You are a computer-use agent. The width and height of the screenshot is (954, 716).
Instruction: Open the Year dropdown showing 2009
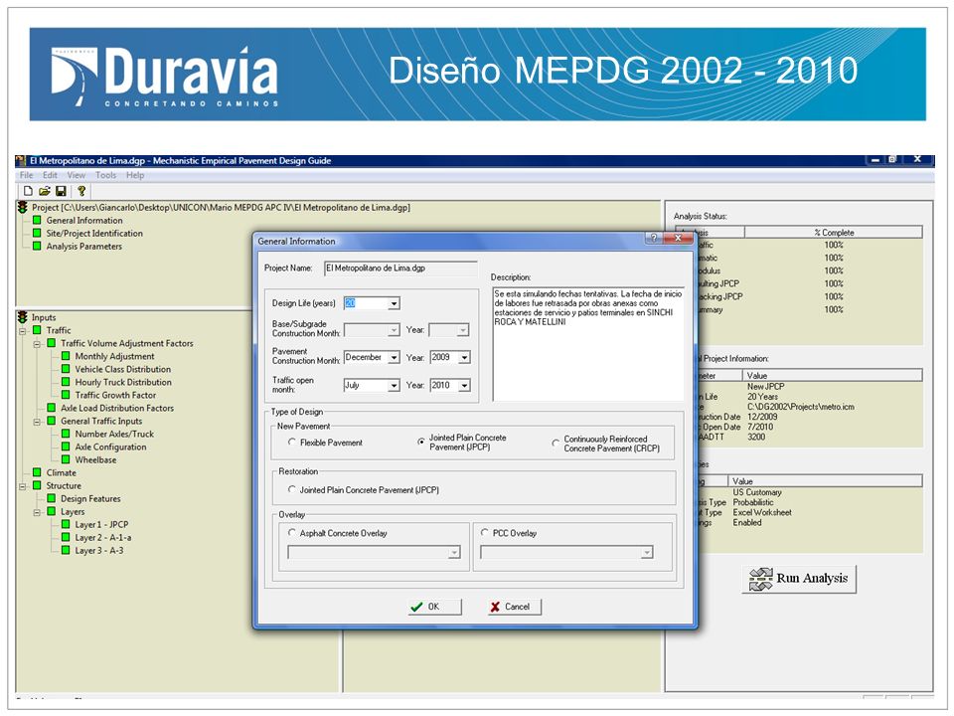tap(464, 357)
